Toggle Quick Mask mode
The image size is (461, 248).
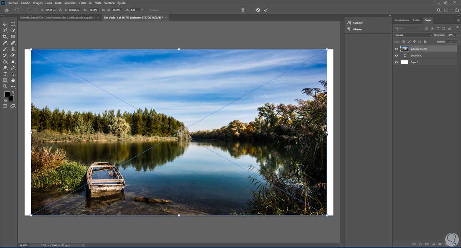pos(5,106)
